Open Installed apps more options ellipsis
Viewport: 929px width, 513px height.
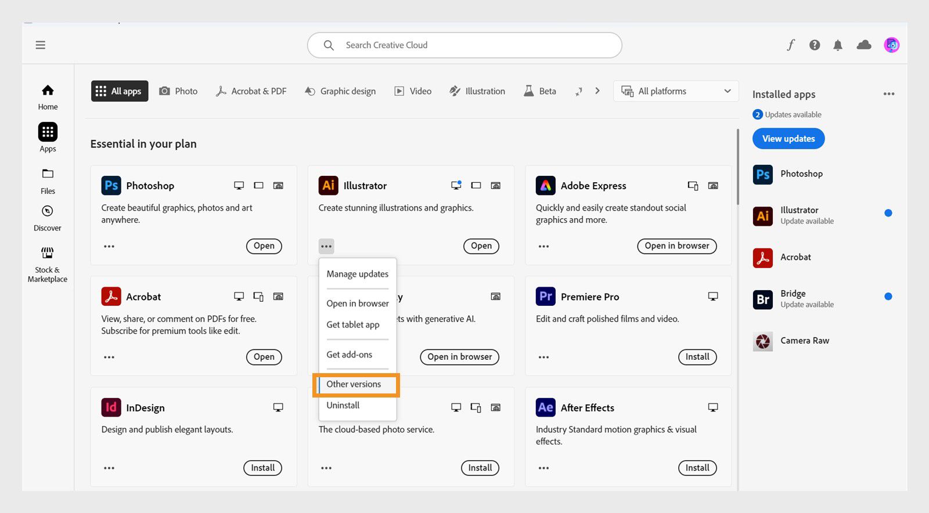889,93
